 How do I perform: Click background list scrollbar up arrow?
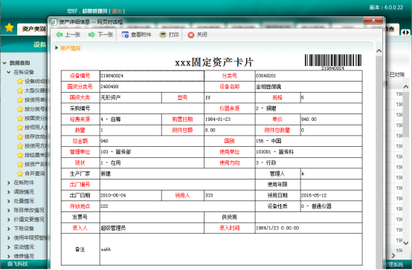406,87
